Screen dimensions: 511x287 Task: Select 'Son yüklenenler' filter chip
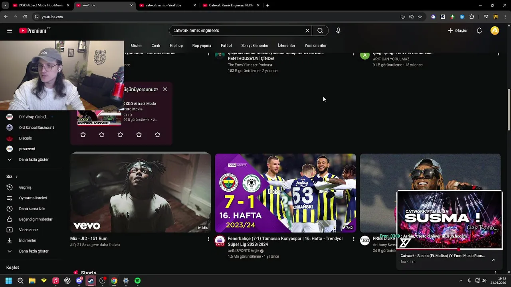(255, 45)
